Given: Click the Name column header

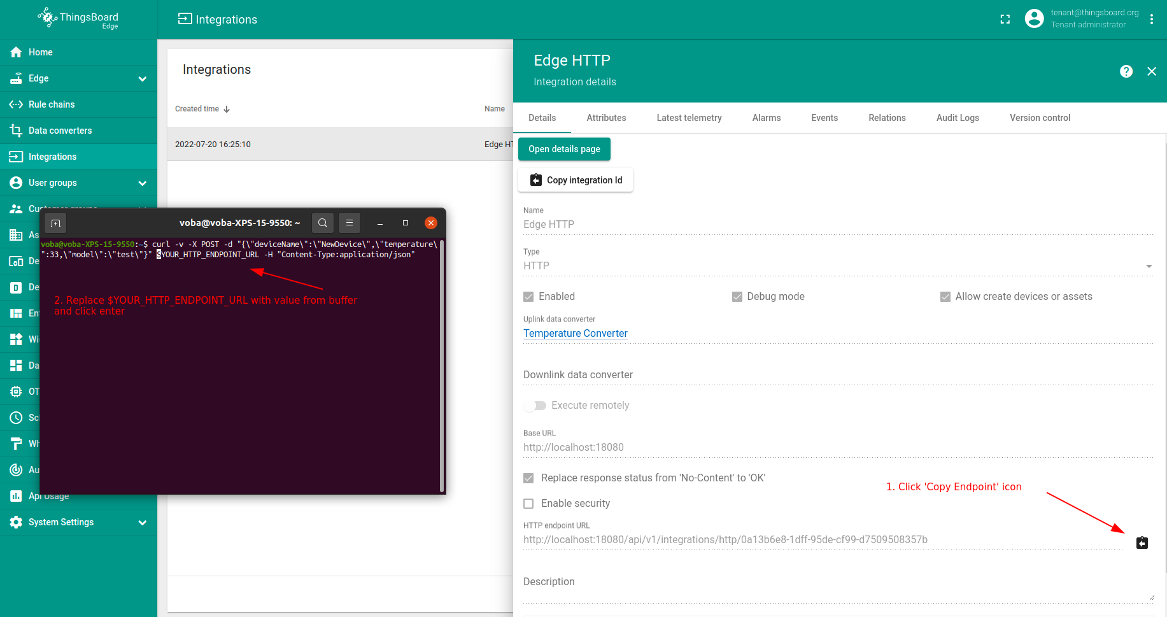Looking at the screenshot, I should pyautogui.click(x=495, y=109).
